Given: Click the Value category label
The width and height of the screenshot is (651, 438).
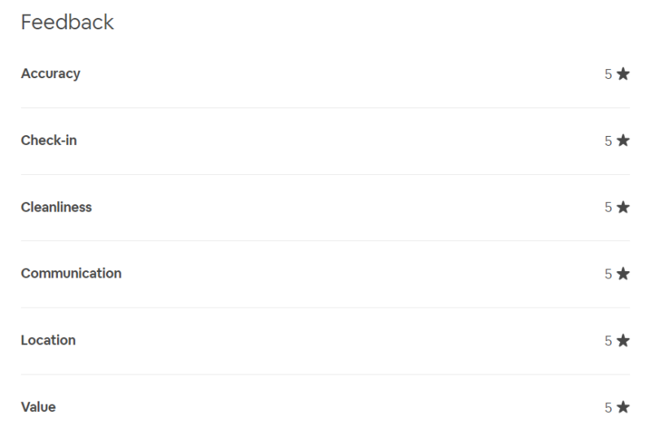Looking at the screenshot, I should click(38, 407).
